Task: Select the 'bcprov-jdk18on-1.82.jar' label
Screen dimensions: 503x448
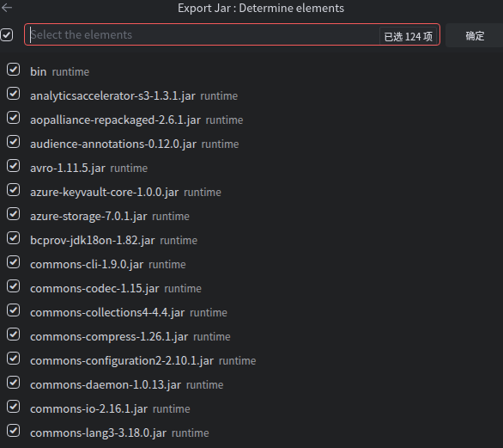Action: [93, 241]
